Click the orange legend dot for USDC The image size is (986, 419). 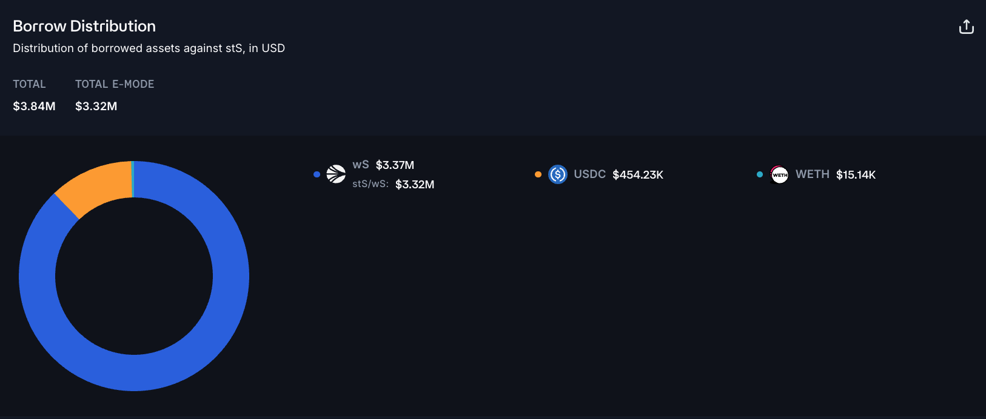pyautogui.click(x=538, y=174)
